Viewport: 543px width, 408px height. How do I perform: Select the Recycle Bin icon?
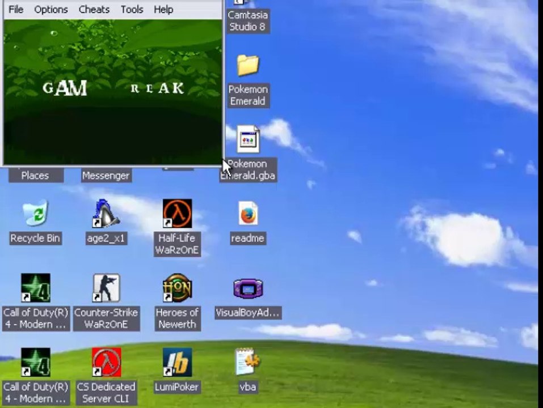[x=35, y=213]
